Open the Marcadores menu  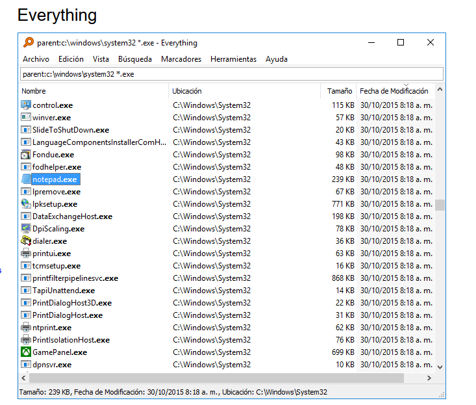click(181, 59)
